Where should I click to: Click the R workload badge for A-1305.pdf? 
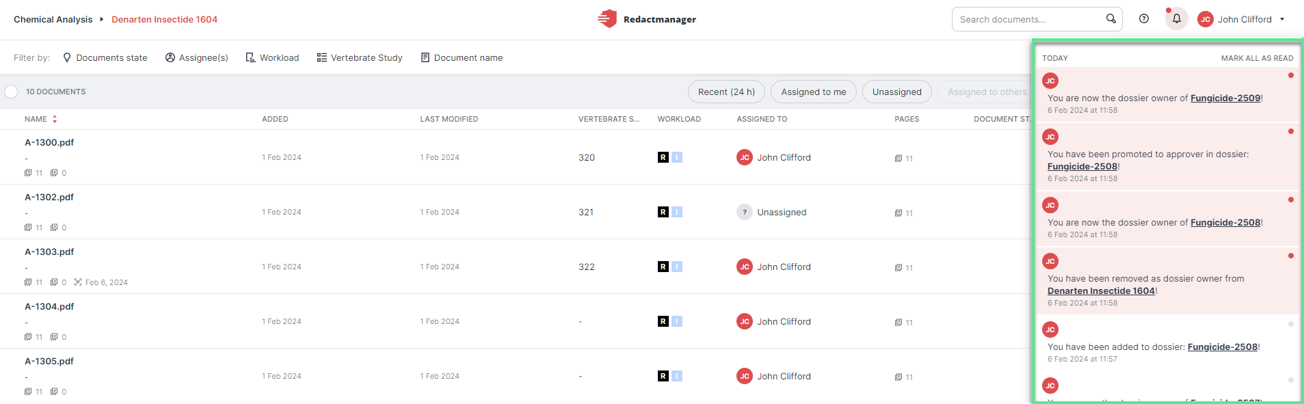(663, 376)
